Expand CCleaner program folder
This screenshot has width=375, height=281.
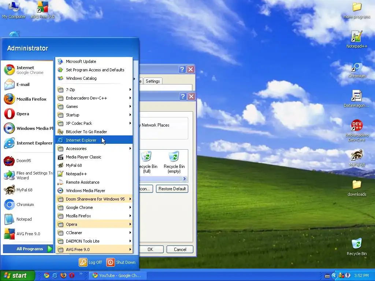tap(94, 232)
